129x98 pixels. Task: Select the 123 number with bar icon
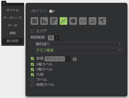[x=93, y=21]
